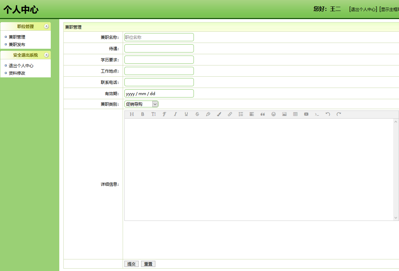Image resolution: width=399 pixels, height=271 pixels.
Task: Toggle underline formatting
Action: [186, 114]
